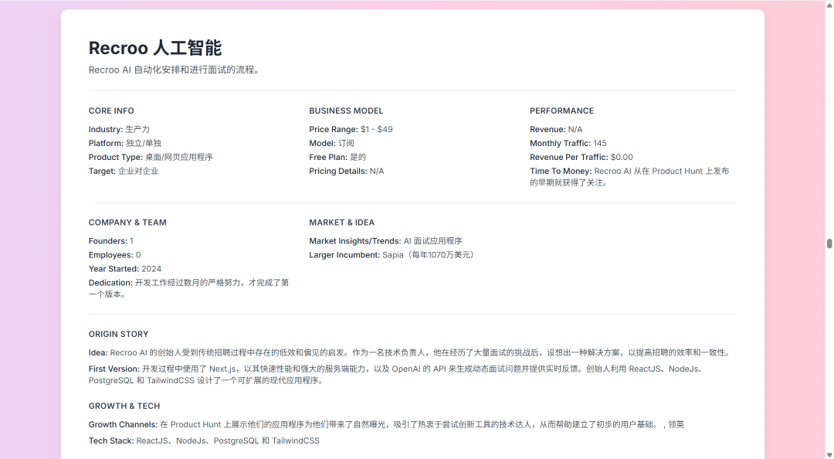Click the subtitle 'Recroo AI 自动化安排和进行面试的流程。'
The height and width of the screenshot is (459, 834).
[175, 70]
